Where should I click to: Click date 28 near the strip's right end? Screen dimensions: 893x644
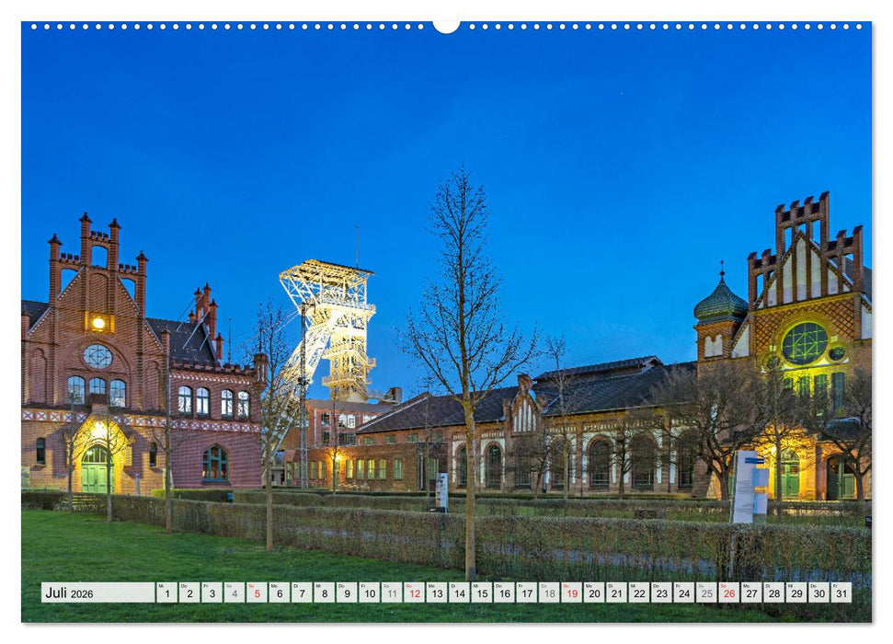coord(773,594)
